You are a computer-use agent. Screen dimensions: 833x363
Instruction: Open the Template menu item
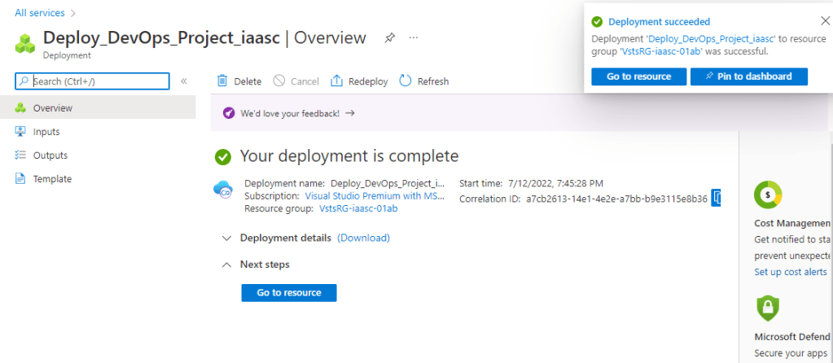pos(52,179)
